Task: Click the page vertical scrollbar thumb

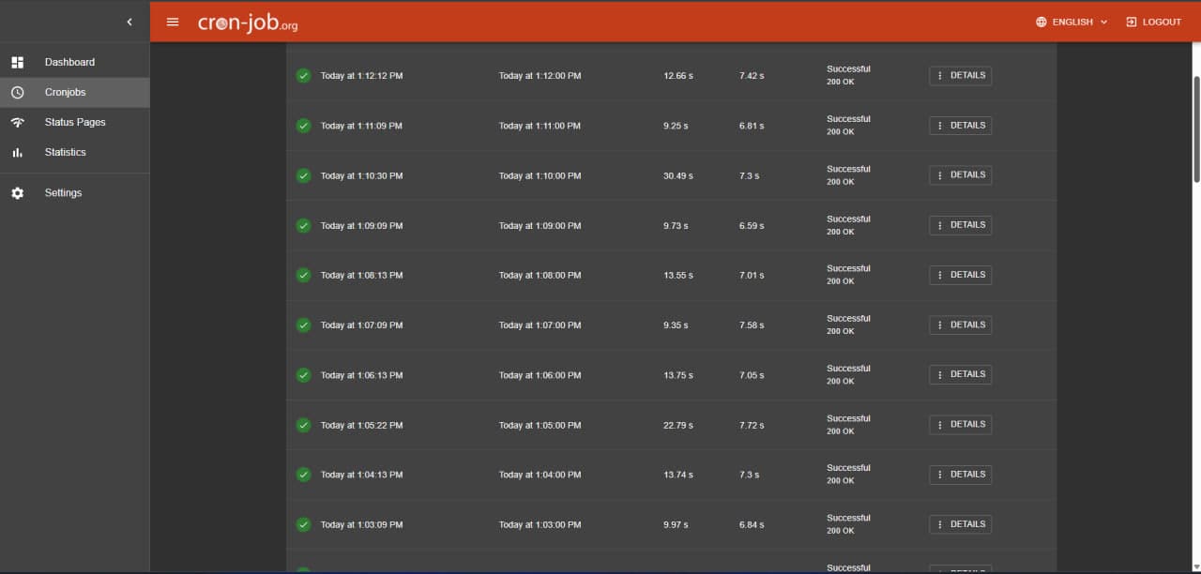Action: tap(1196, 129)
